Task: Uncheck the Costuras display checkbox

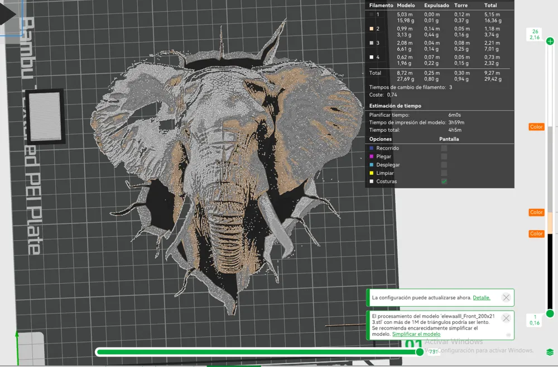Action: click(444, 181)
